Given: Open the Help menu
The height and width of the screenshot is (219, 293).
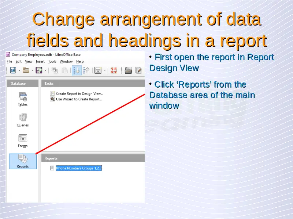Looking at the screenshot, I should [80, 61].
